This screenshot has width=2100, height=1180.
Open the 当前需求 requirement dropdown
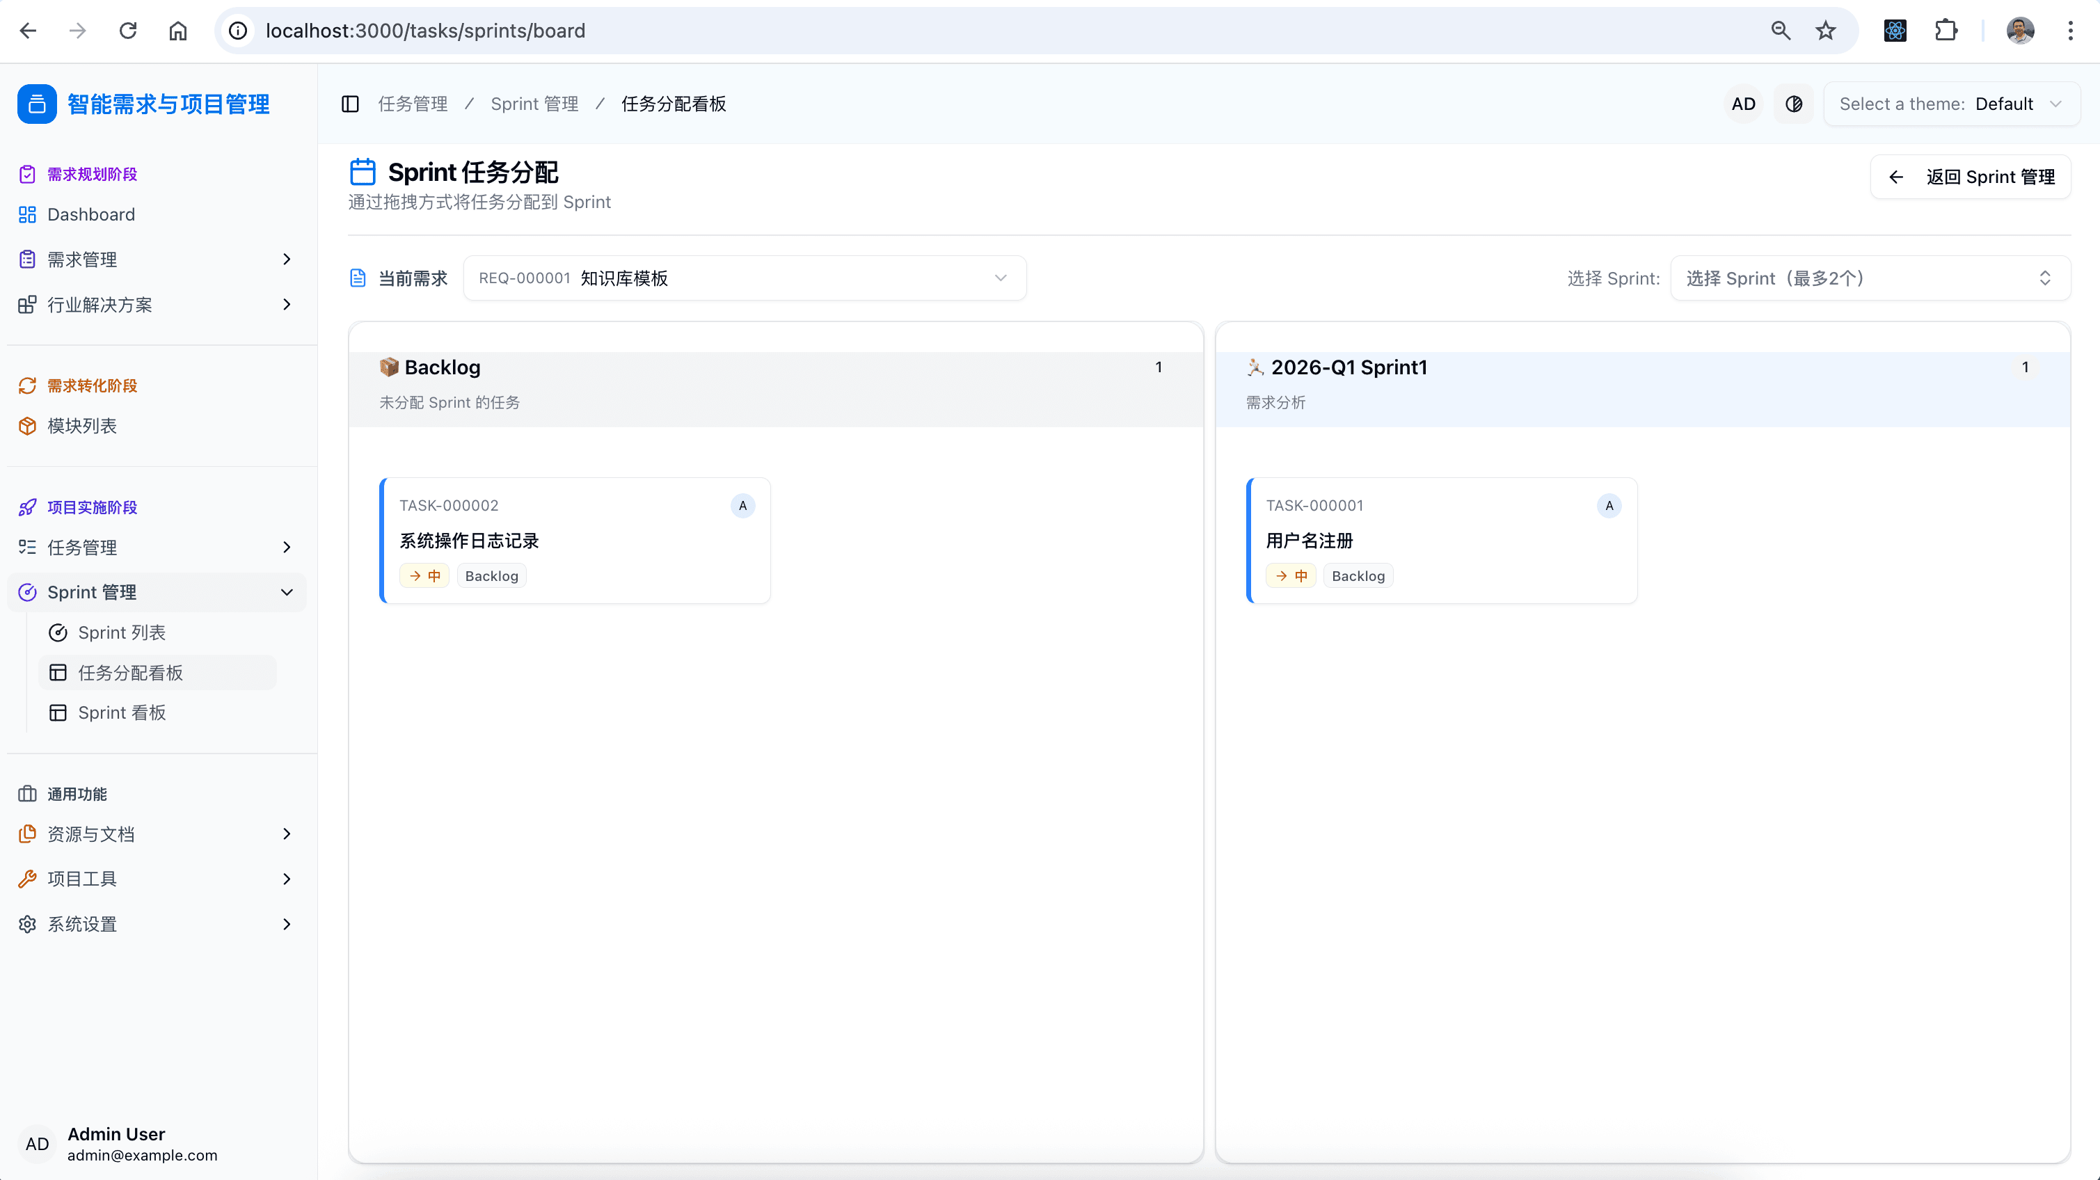(743, 278)
